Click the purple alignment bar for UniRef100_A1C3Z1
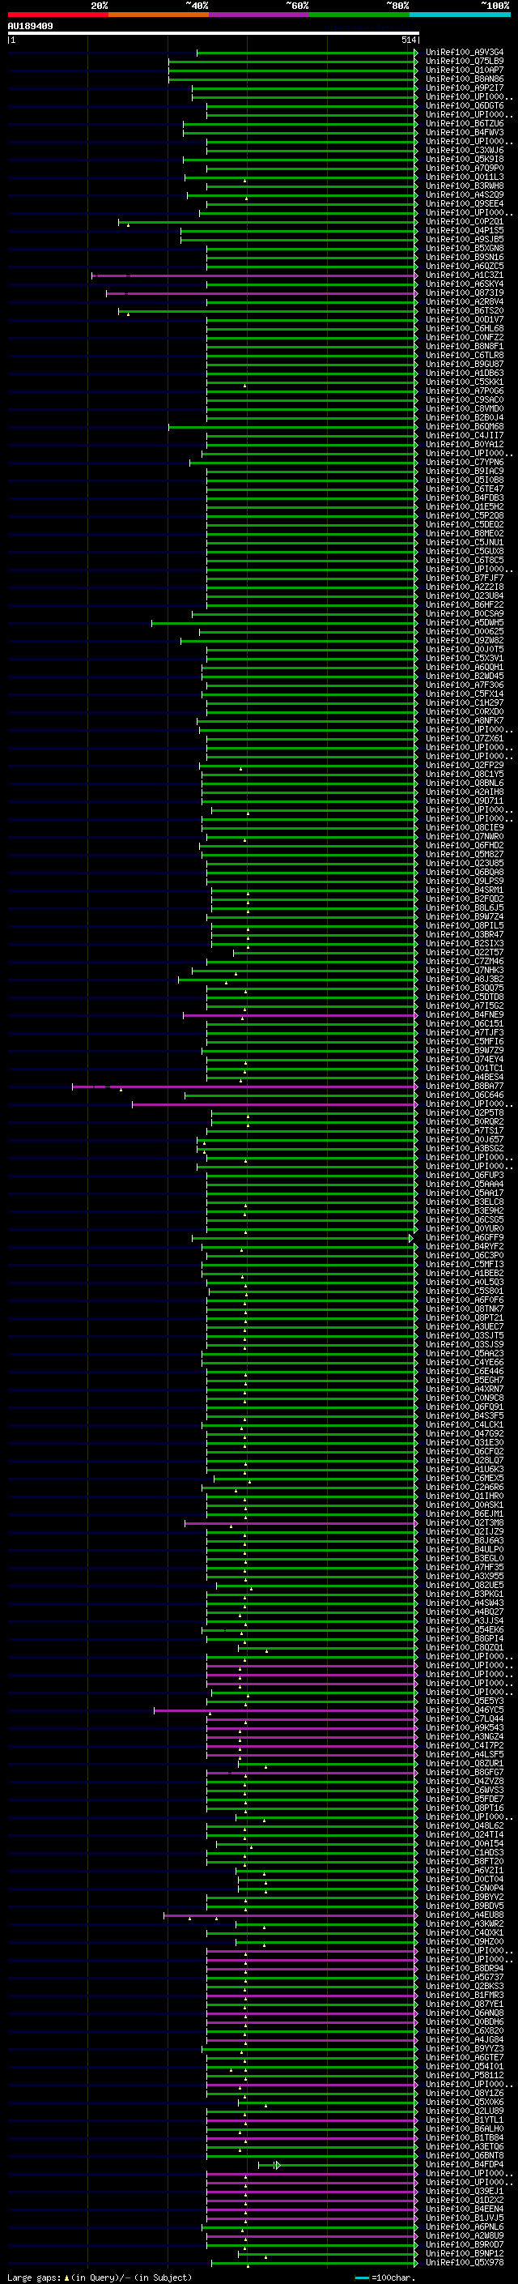518x2284 pixels. tap(255, 275)
